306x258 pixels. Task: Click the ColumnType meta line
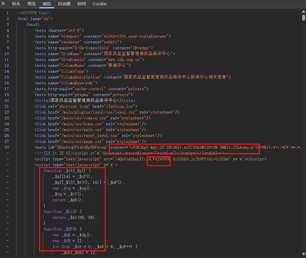[x=62, y=71]
